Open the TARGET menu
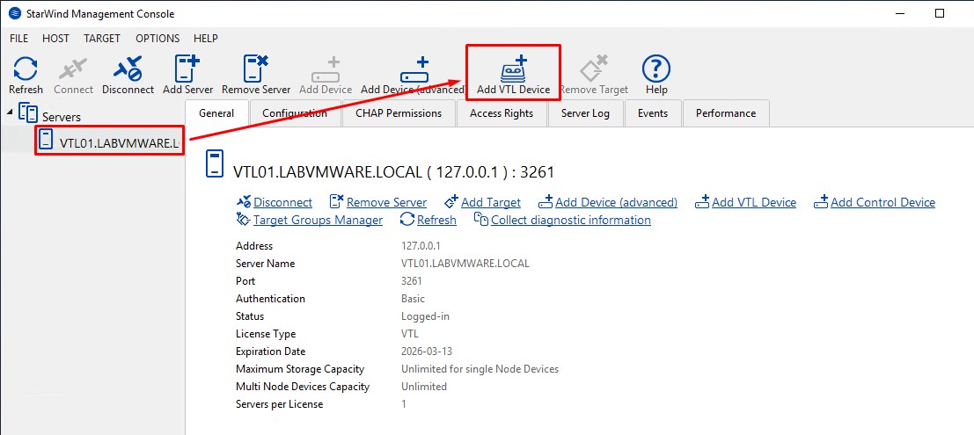This screenshot has width=974, height=435. pyautogui.click(x=102, y=39)
